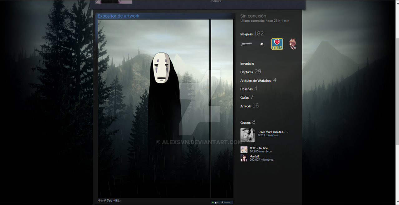Open the Capturas screenshots link

click(246, 72)
